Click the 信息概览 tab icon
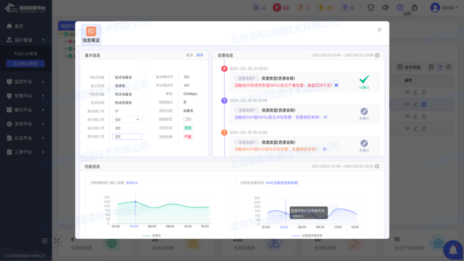This screenshot has width=464, height=261. tap(91, 32)
